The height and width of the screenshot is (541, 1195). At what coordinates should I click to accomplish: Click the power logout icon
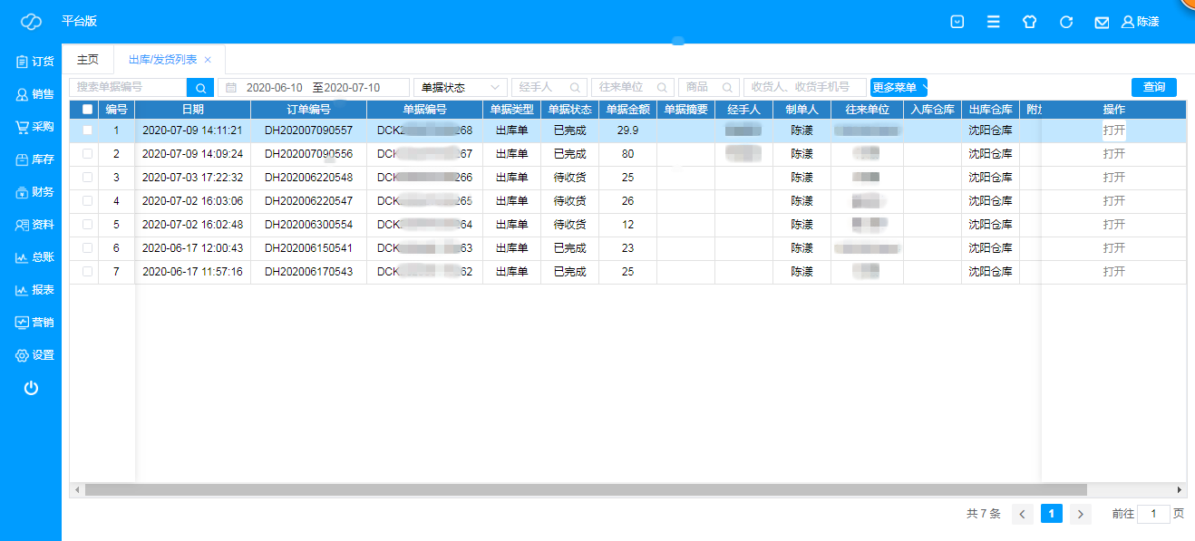tap(31, 388)
